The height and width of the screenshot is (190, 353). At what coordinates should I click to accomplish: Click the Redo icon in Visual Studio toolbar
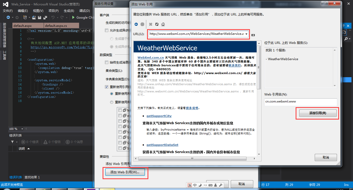pyautogui.click(x=62, y=17)
